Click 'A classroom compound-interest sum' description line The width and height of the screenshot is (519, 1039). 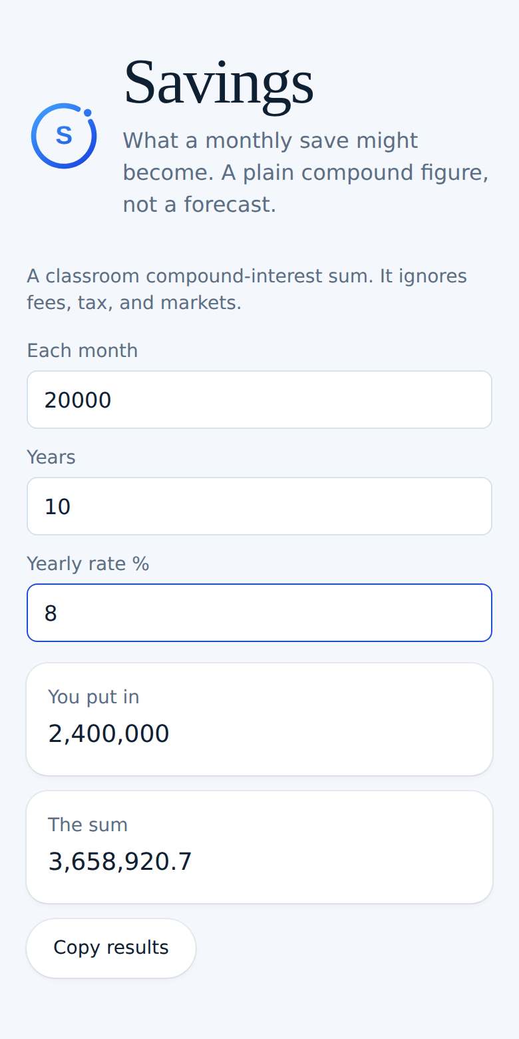pos(247,276)
